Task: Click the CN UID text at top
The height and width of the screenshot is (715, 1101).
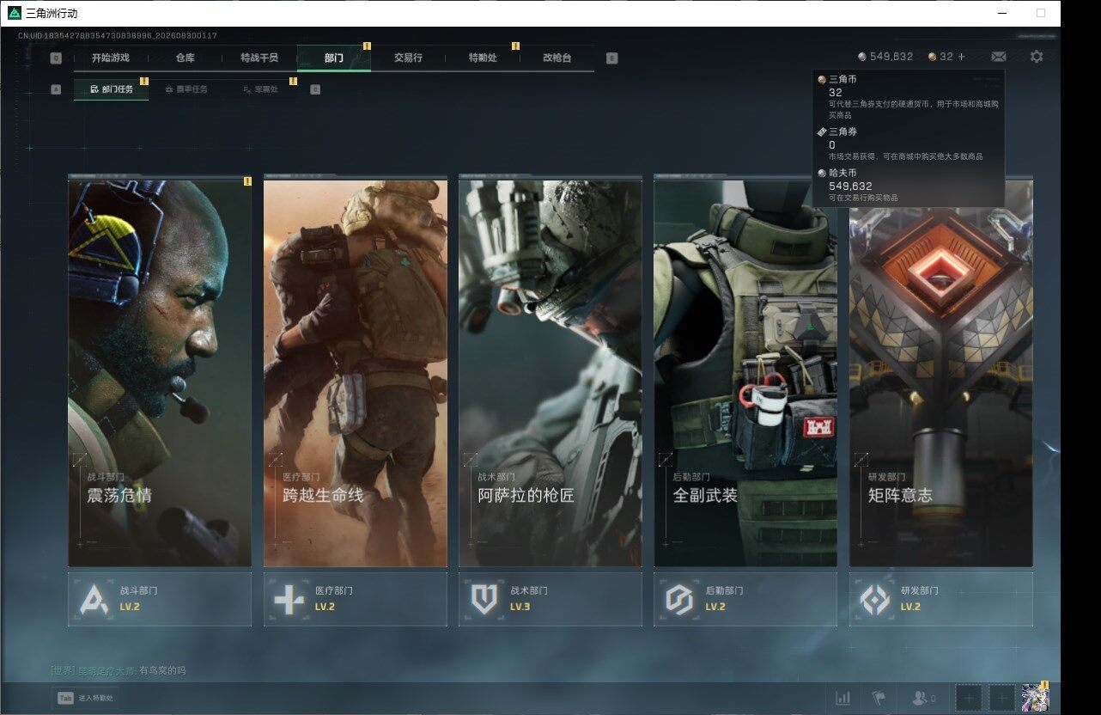Action: pos(118,36)
